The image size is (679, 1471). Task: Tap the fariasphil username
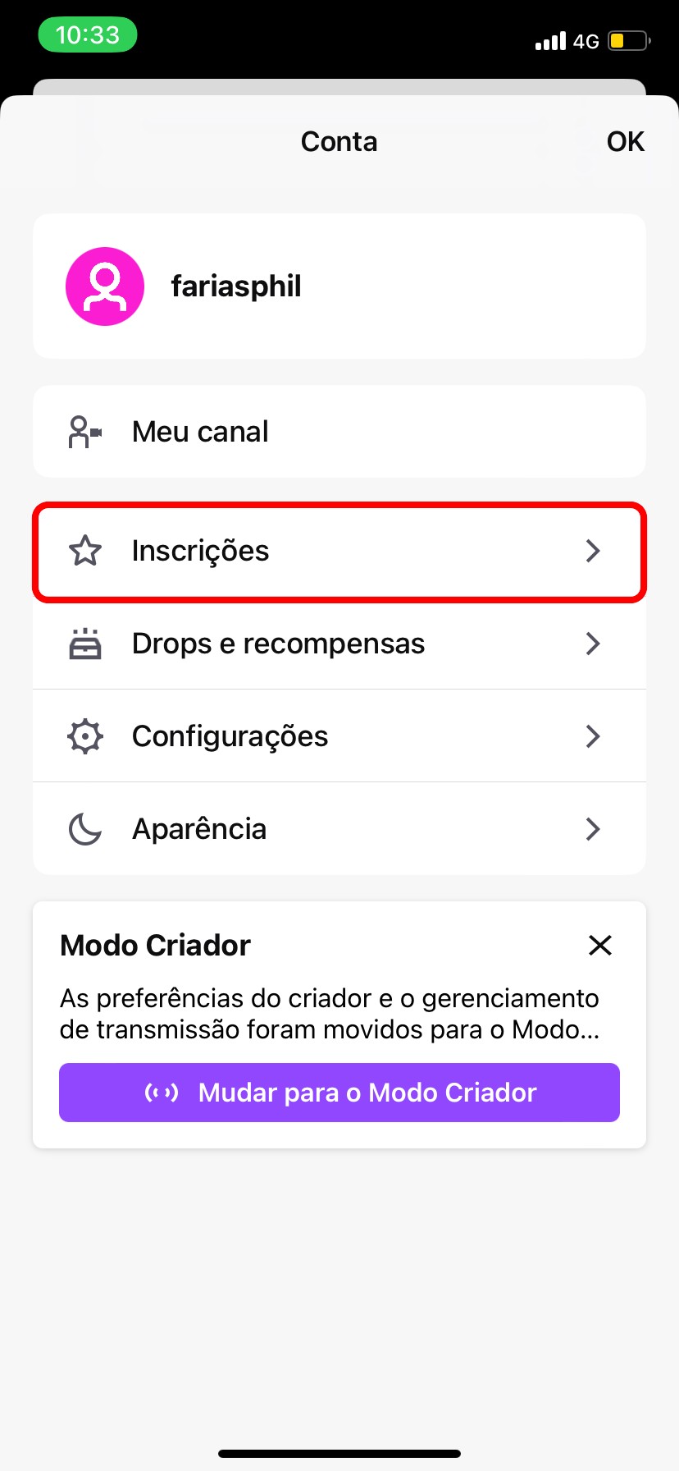point(236,286)
